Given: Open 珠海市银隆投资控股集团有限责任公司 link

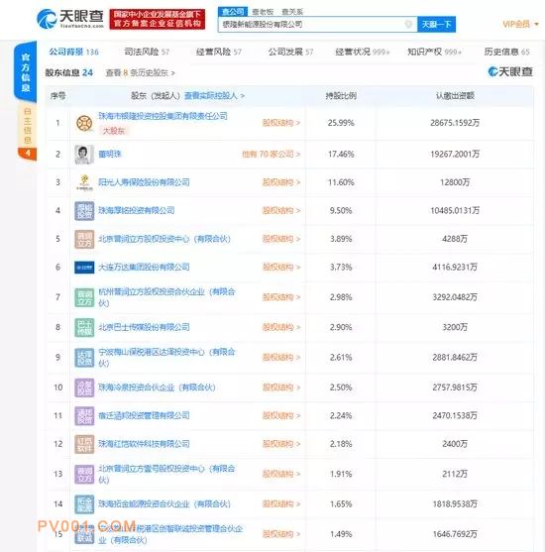Looking at the screenshot, I should point(163,116).
